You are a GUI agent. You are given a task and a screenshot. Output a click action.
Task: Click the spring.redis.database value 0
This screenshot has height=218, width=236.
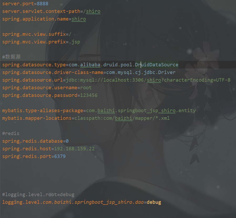[x=67, y=141]
